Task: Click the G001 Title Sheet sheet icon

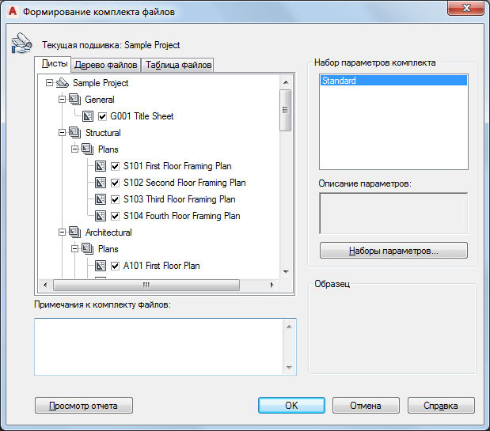Action: click(x=88, y=116)
